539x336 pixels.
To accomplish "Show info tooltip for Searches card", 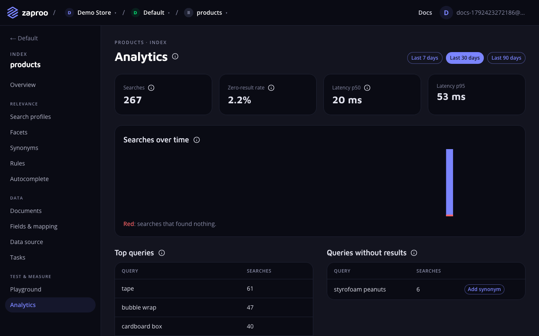I will [x=151, y=88].
